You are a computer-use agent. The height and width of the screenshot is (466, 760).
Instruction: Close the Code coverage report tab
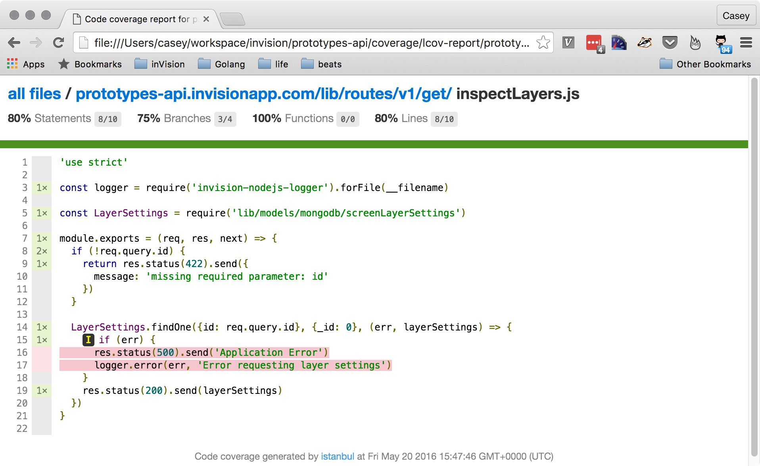[x=206, y=19]
